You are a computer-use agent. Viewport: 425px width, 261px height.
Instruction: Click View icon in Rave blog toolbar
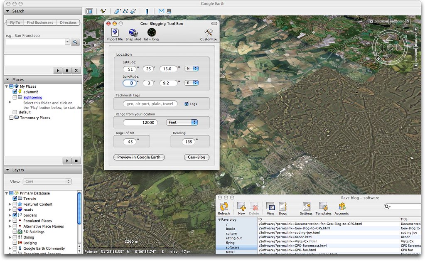[270, 207]
